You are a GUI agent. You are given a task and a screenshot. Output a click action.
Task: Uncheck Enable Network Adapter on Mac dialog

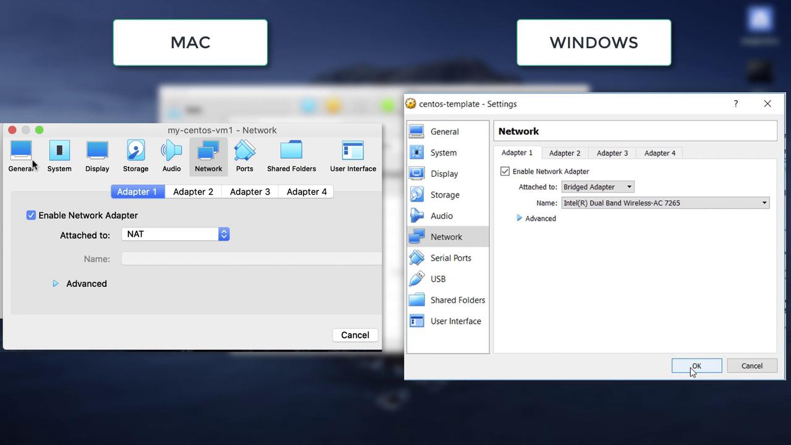[31, 215]
